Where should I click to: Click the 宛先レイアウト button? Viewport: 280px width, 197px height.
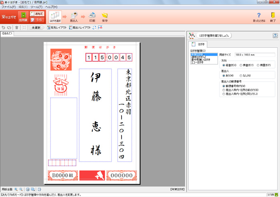click(x=56, y=28)
